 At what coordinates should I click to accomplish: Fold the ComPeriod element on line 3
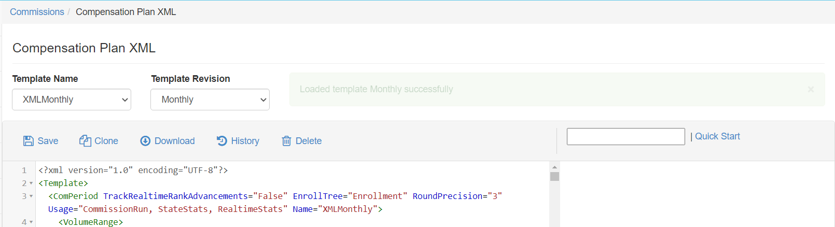click(x=31, y=196)
